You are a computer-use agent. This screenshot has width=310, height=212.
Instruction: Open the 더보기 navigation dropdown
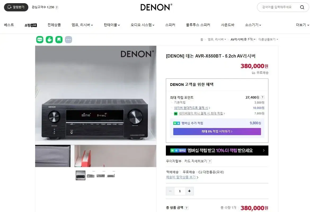tap(303, 25)
